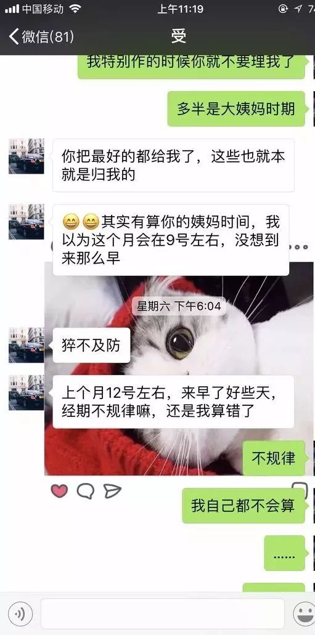Tap avatar next to 猝不及防 message

(27, 345)
